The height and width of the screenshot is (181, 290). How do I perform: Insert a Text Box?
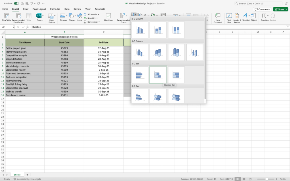[x=229, y=17]
